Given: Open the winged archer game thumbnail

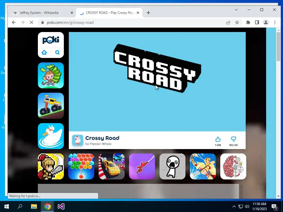Looking at the screenshot, I should 203,166.
